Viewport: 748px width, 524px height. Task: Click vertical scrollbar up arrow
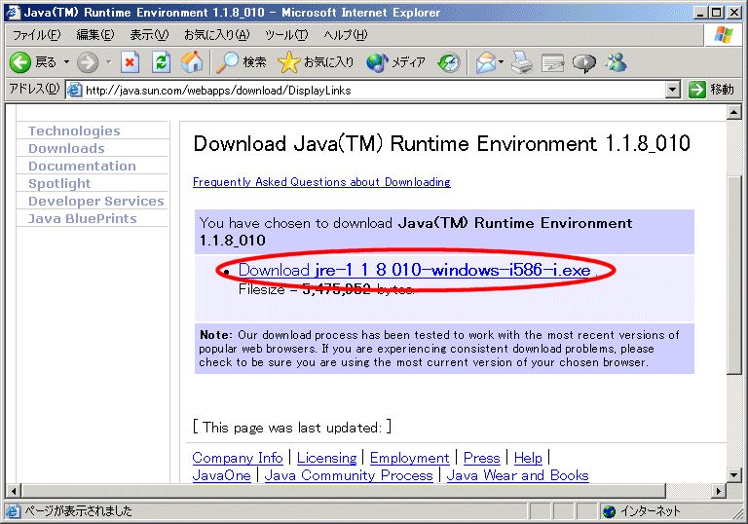coord(733,113)
